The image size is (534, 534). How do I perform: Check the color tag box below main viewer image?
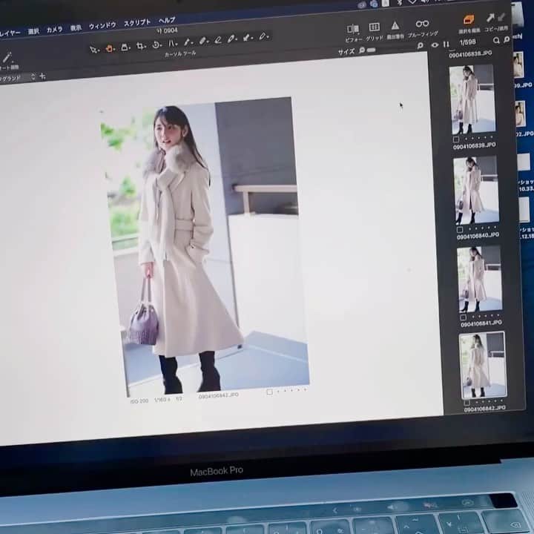tap(269, 392)
